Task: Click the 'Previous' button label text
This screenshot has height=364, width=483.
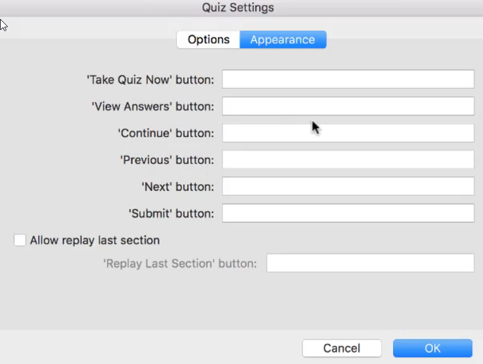Action: pyautogui.click(x=167, y=160)
